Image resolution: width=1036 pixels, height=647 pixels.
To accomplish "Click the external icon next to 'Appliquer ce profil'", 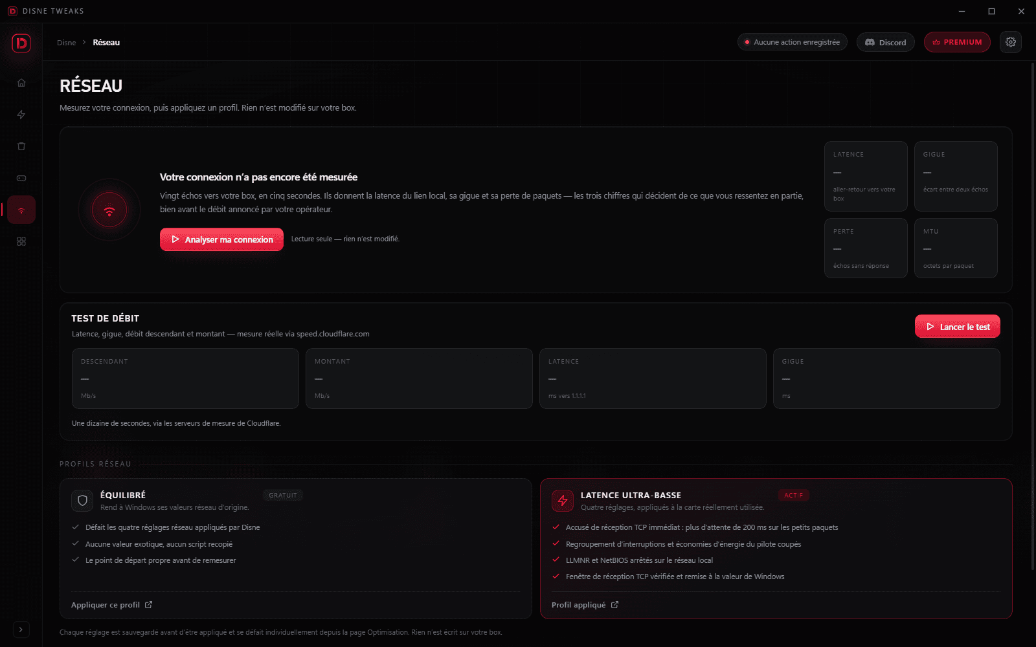I will click(x=149, y=605).
